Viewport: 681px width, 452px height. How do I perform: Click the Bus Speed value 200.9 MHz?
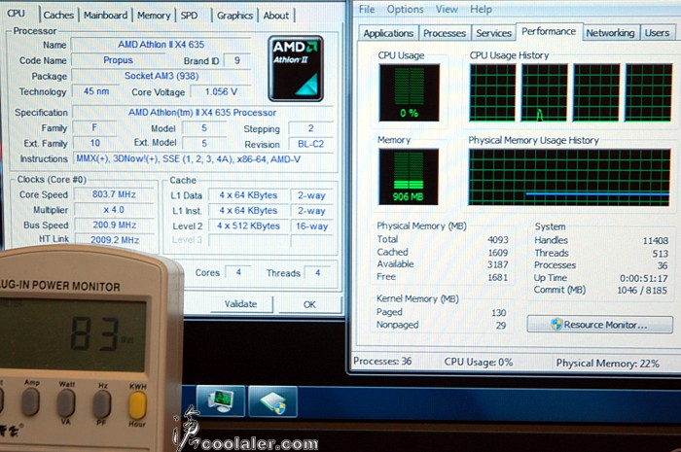coord(114,225)
